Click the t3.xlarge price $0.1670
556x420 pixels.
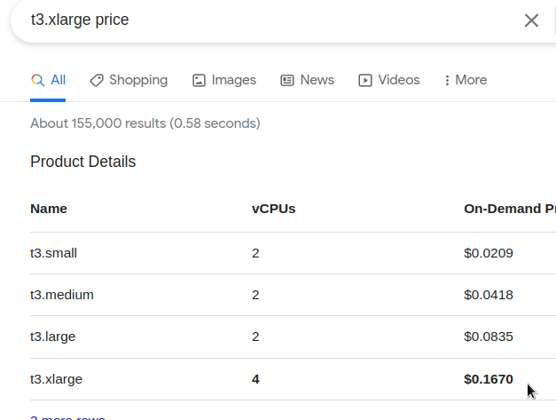click(489, 379)
